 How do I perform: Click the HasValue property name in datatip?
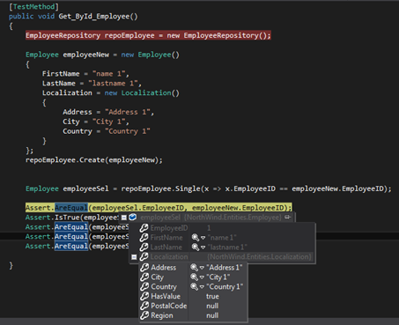point(166,296)
